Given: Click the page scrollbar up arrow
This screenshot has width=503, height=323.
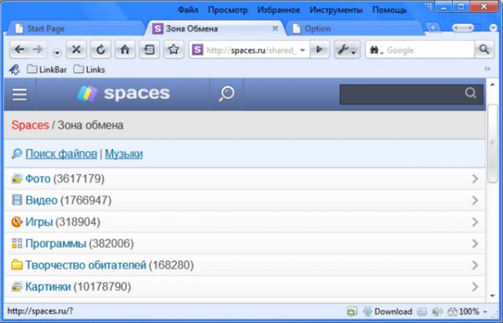Looking at the screenshot, I should pos(492,85).
